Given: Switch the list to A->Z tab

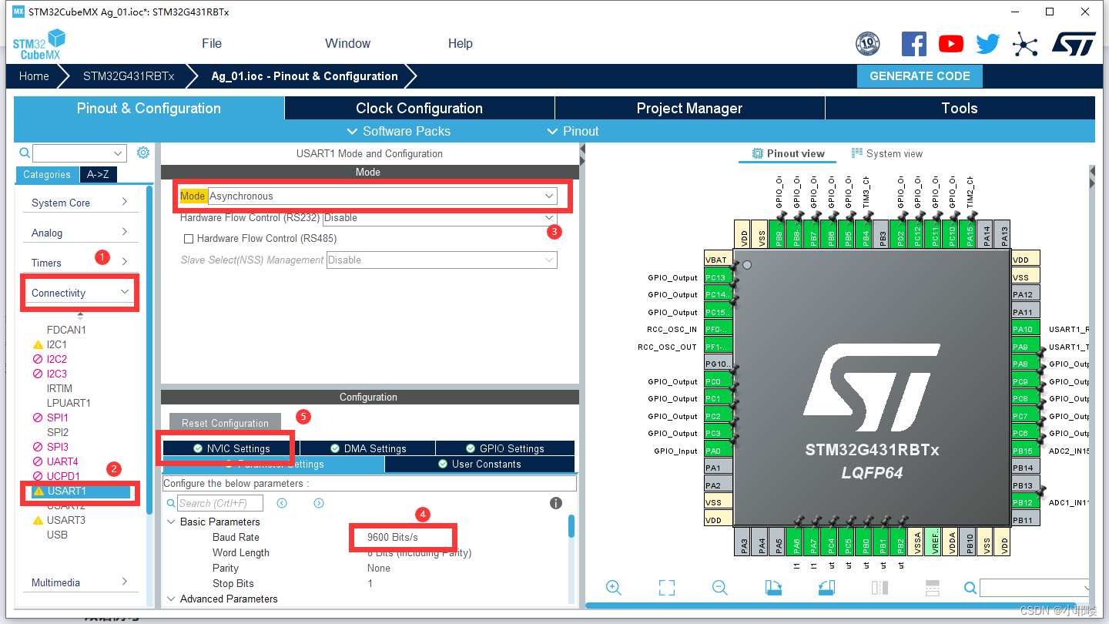Looking at the screenshot, I should (98, 174).
